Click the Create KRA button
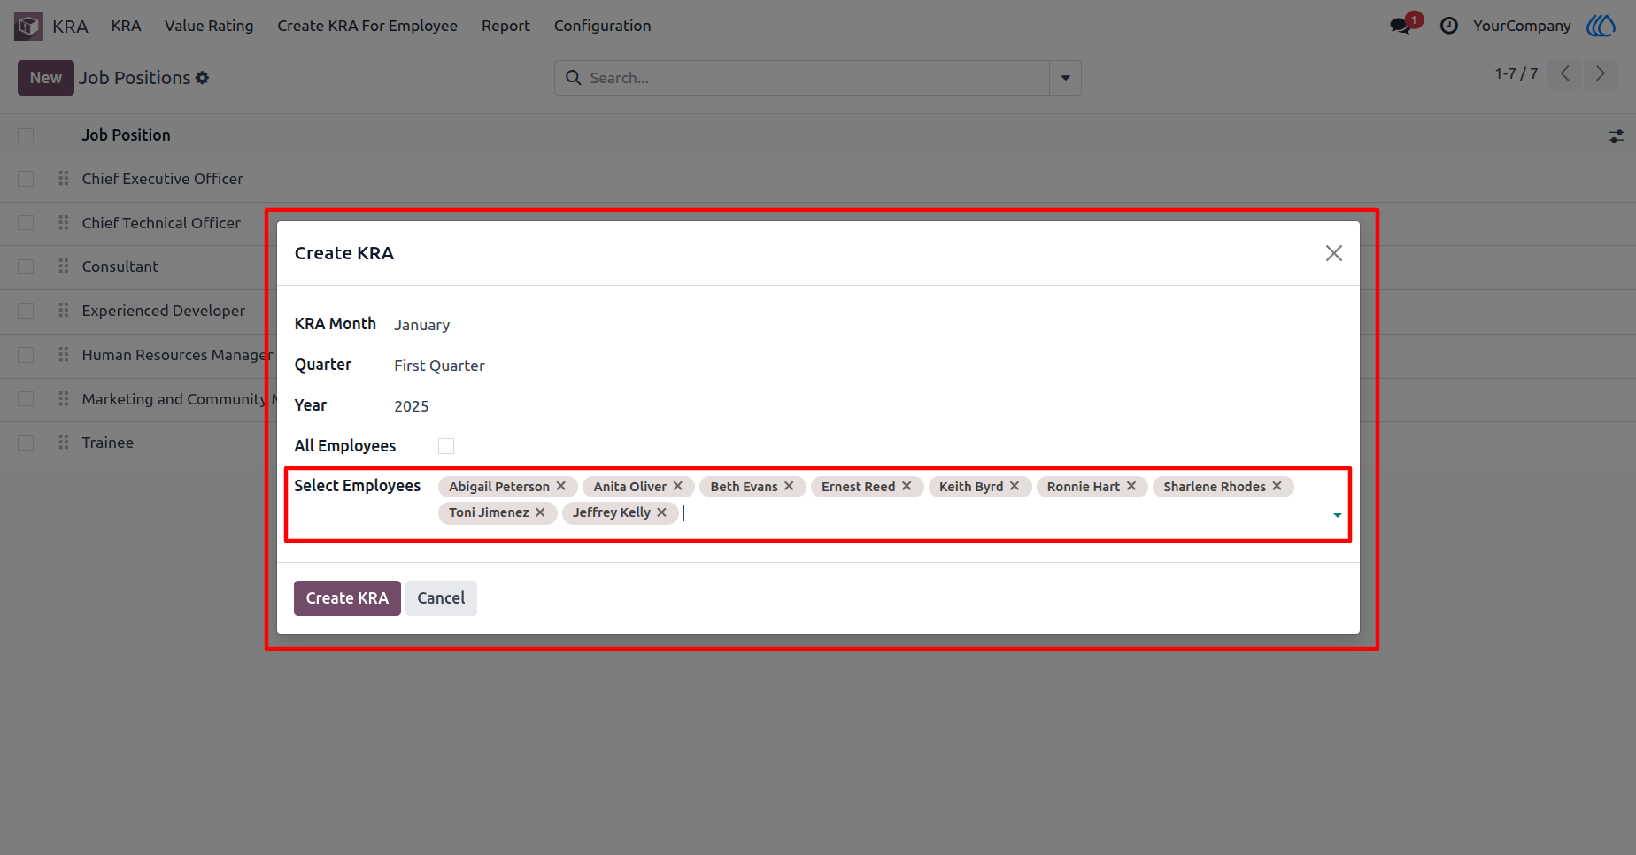Screen dimensions: 1636x855 [x=347, y=598]
